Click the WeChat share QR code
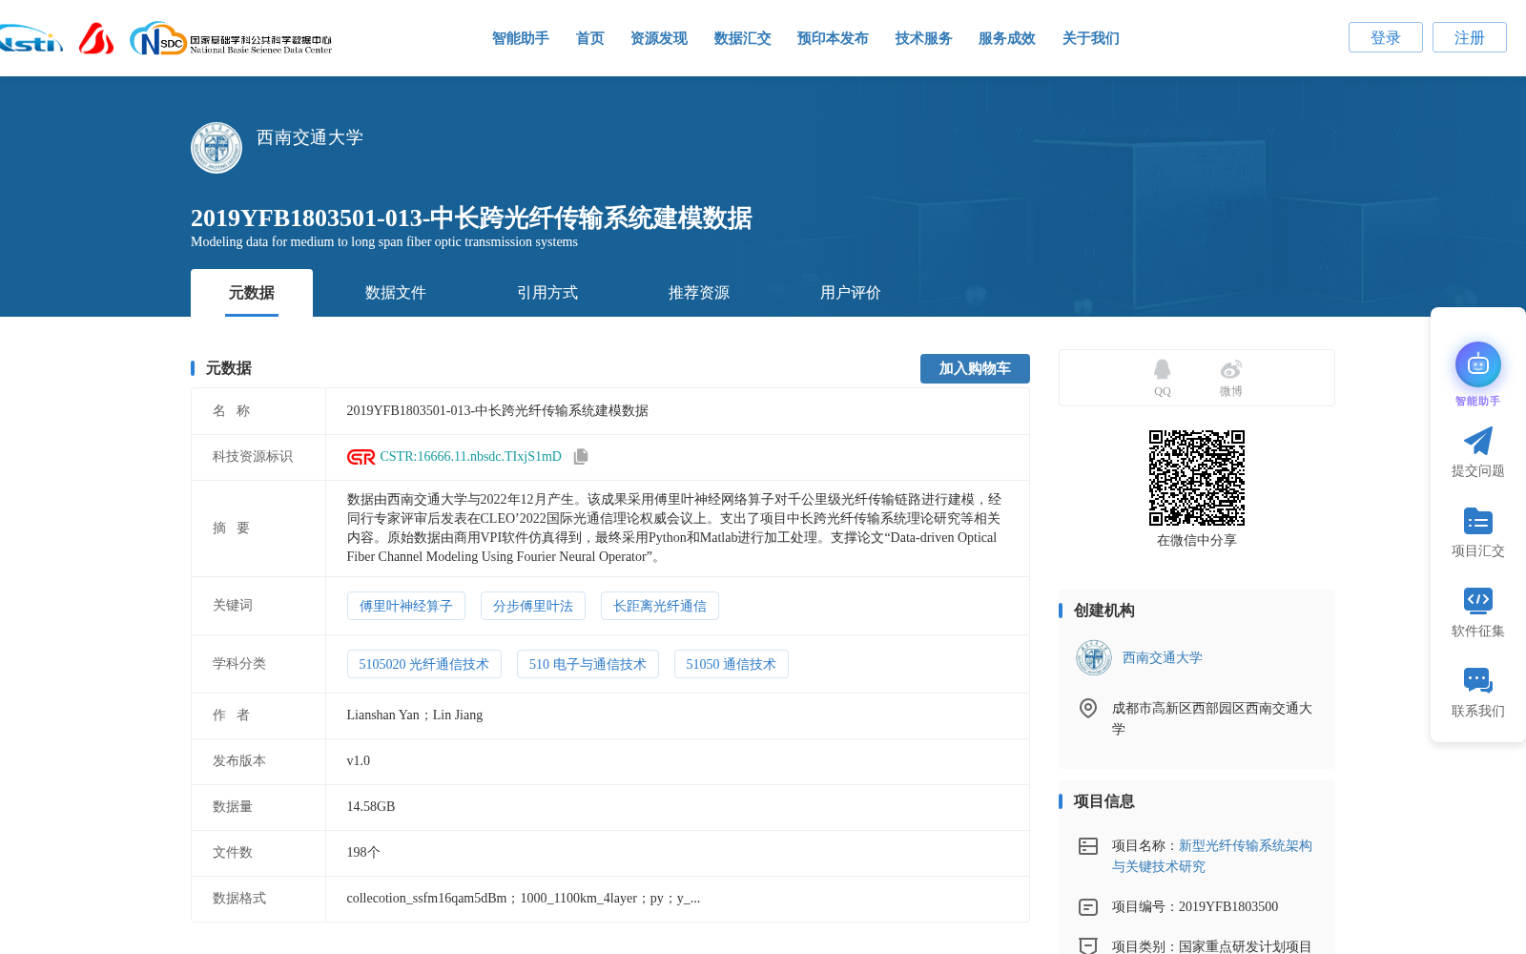The width and height of the screenshot is (1526, 954). click(1197, 478)
